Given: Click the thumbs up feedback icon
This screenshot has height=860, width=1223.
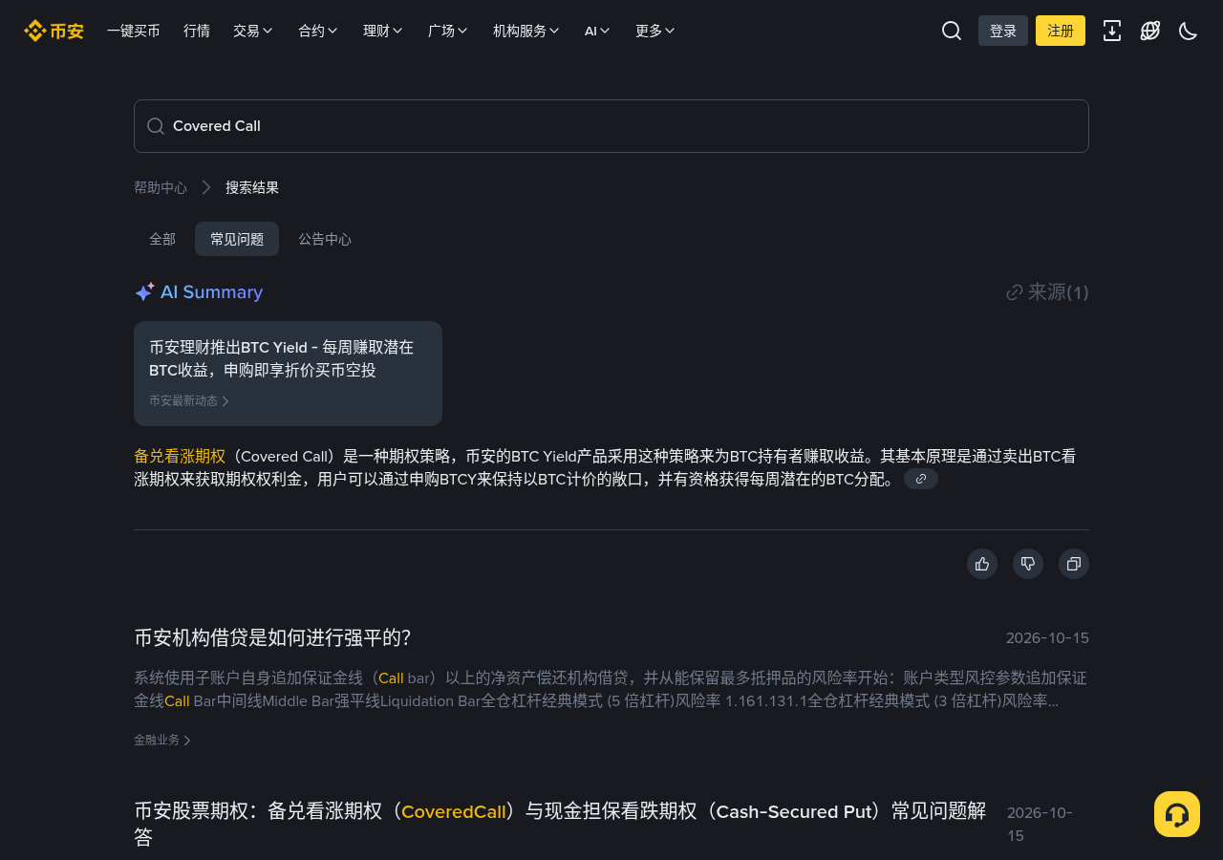Looking at the screenshot, I should click(x=982, y=564).
